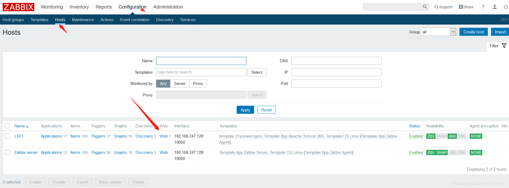This screenshot has width=509, height=188.
Task: Open the Administration menu
Action: (168, 7)
